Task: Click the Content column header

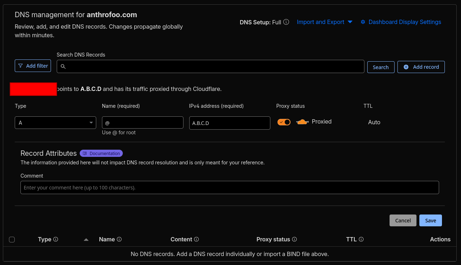Action: pyautogui.click(x=181, y=239)
